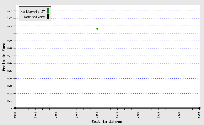This screenshot has width=204, height=125.
Task: Select the 2007 year label
Action: click(77, 114)
